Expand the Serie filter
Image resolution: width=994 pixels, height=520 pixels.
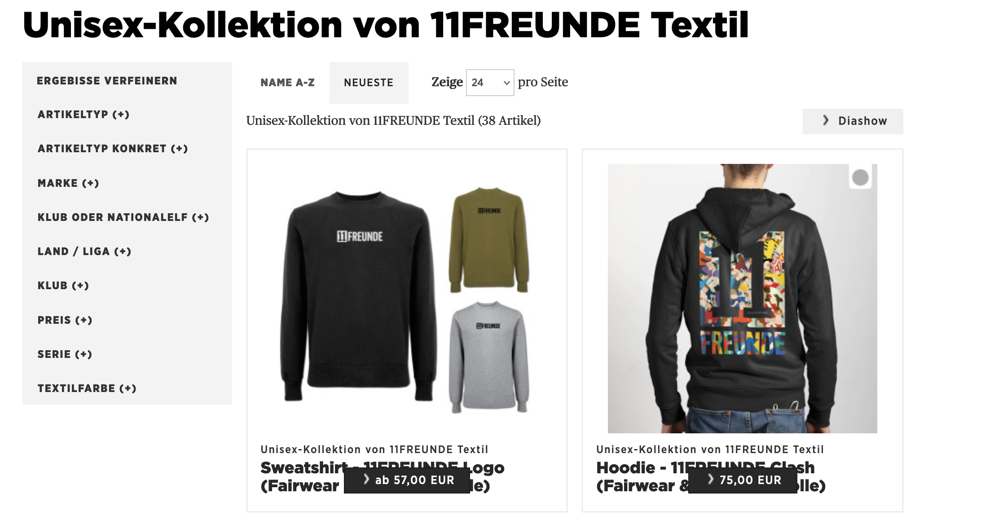point(65,354)
